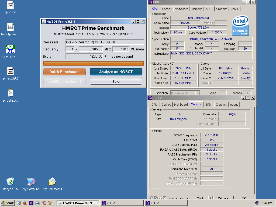Screen dimensions: 276x207
Task: Switch to HWBOT Prime 0.8.3 taskbar button
Action: [x=78, y=203]
